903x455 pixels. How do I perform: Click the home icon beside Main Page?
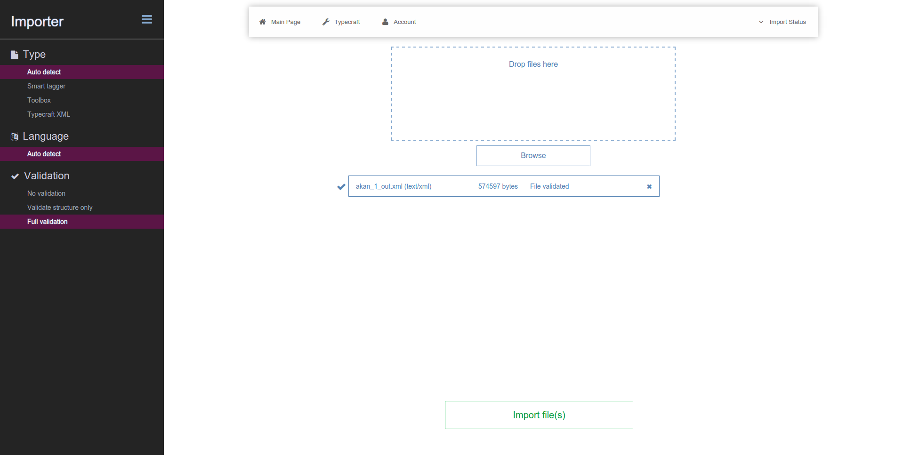(263, 22)
